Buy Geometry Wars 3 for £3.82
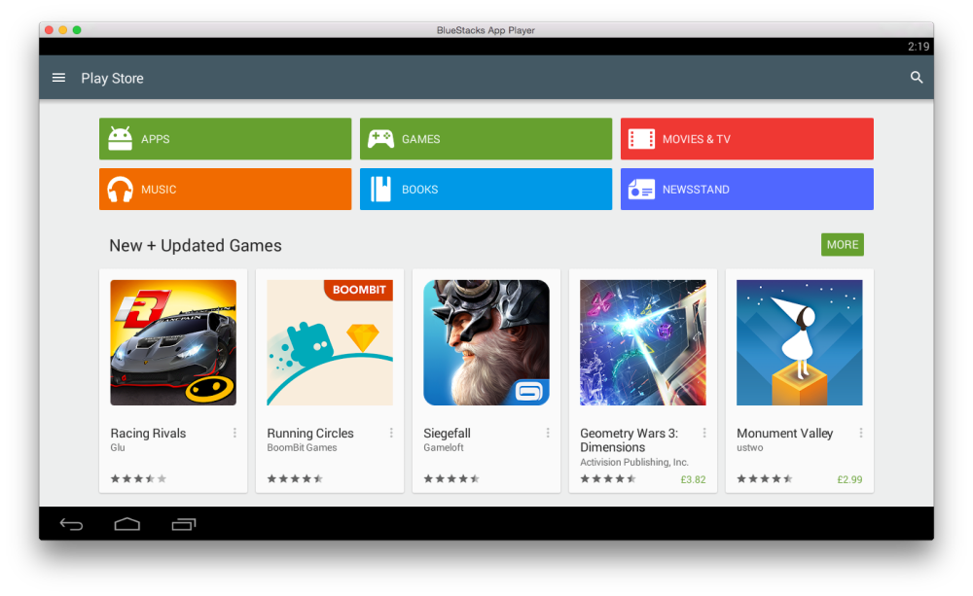This screenshot has width=973, height=596. [693, 479]
